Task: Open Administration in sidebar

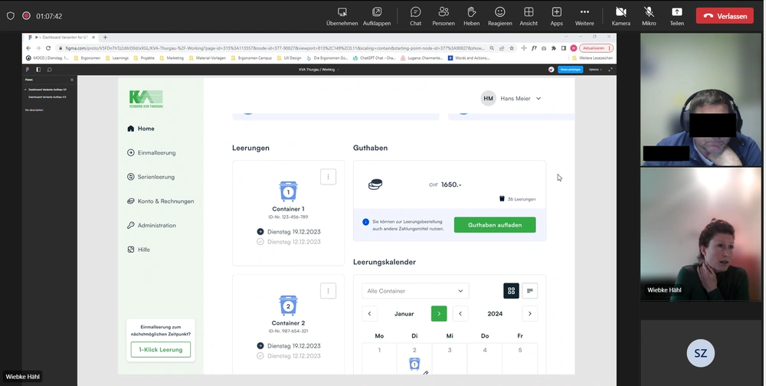Action: coord(152,225)
